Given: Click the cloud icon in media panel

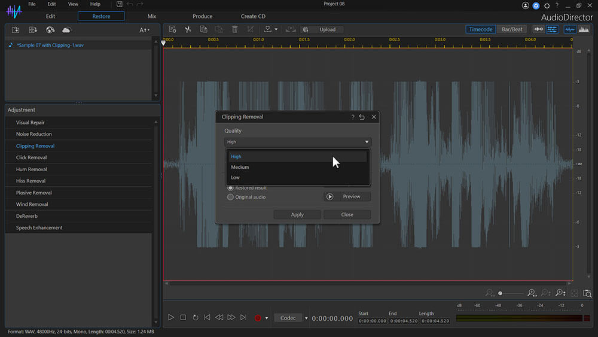Looking at the screenshot, I should [x=66, y=30].
